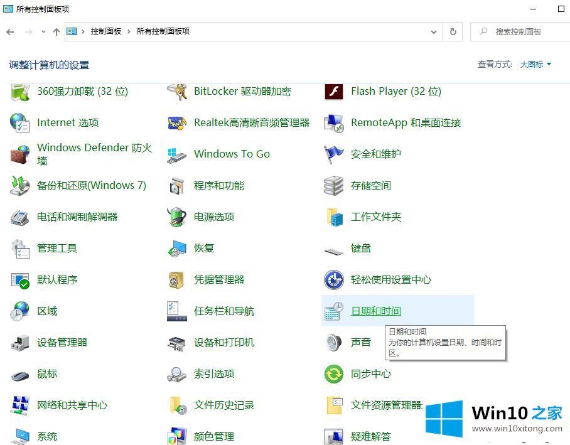
Task: Open the 凭据管理器 link
Action: (x=219, y=280)
